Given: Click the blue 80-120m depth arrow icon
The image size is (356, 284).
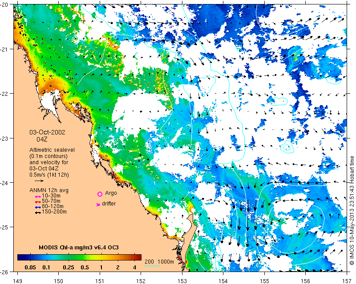Looking at the screenshot, I should click(38, 207).
